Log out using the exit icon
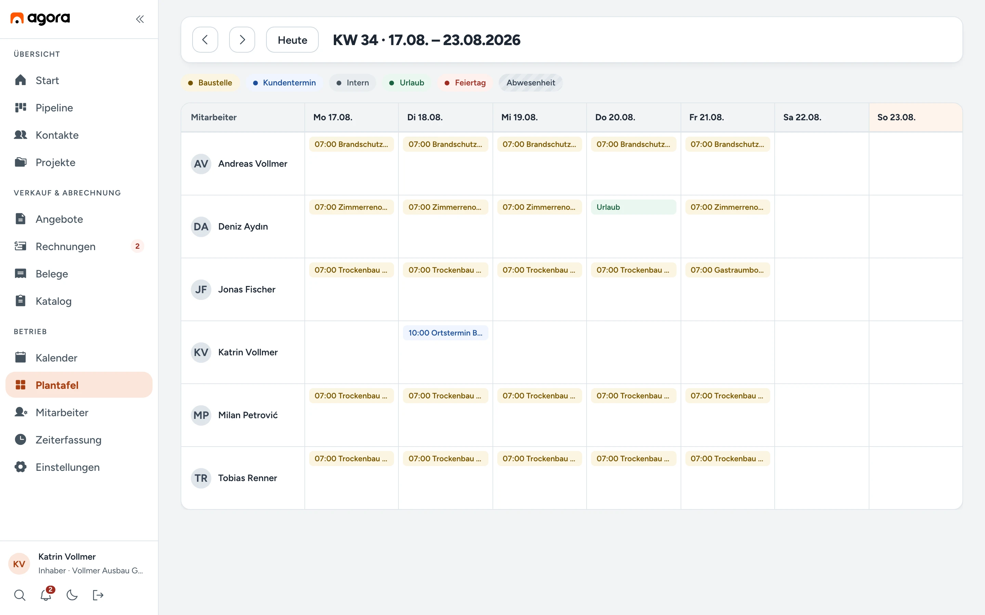985x615 pixels. 98,595
